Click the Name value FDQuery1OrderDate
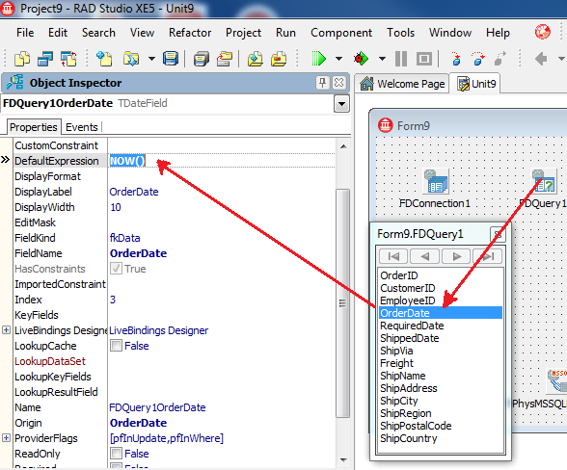The width and height of the screenshot is (567, 470). click(157, 407)
